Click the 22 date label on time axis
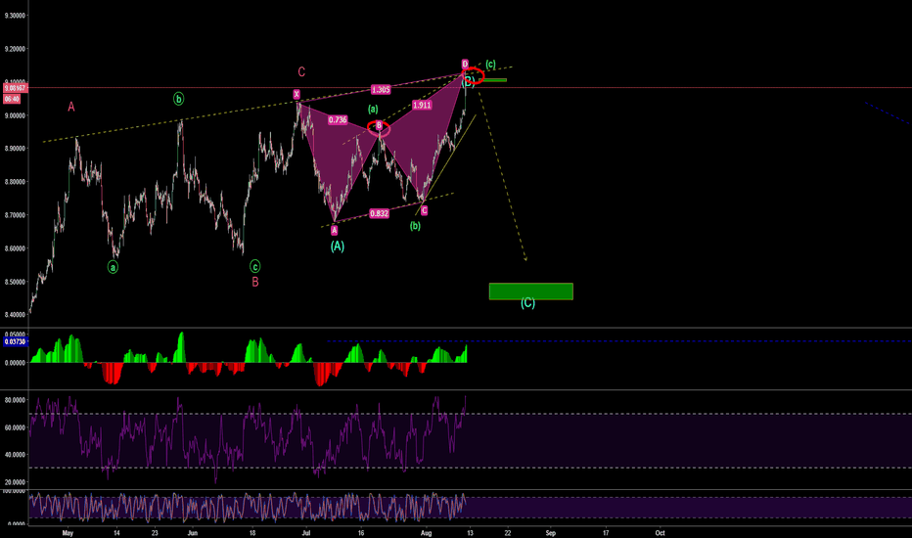 508,533
